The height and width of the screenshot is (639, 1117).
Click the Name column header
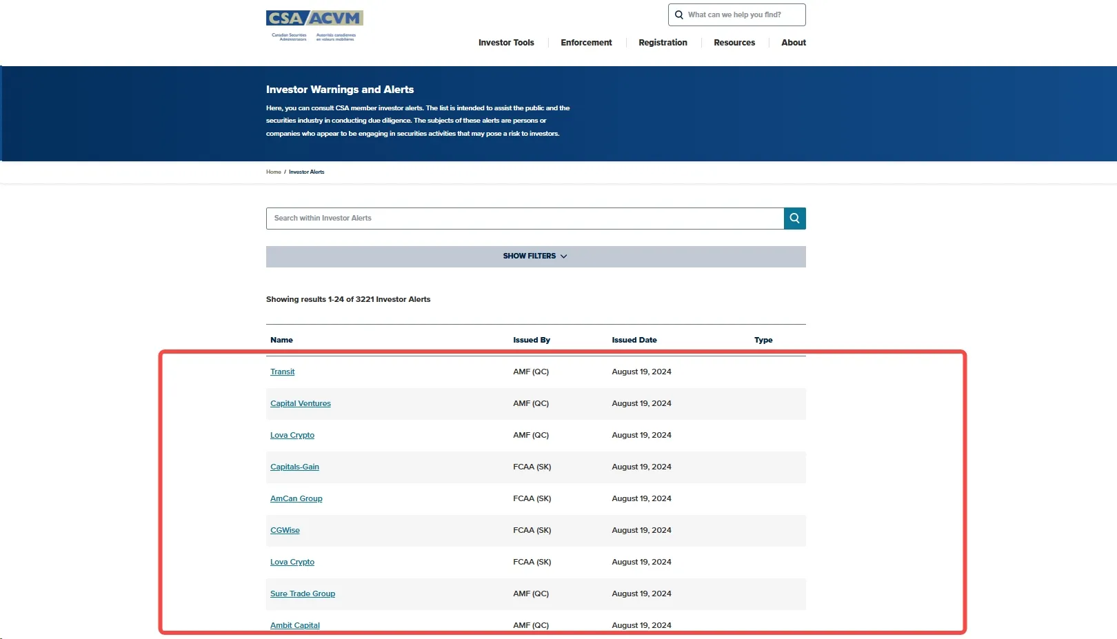pyautogui.click(x=281, y=340)
